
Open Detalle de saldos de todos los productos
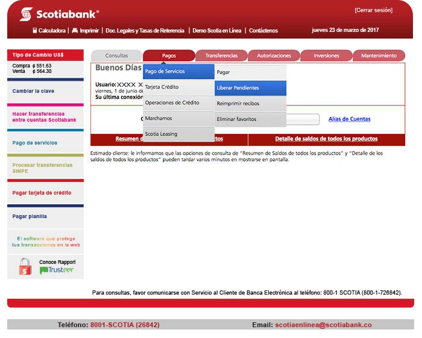pyautogui.click(x=326, y=139)
